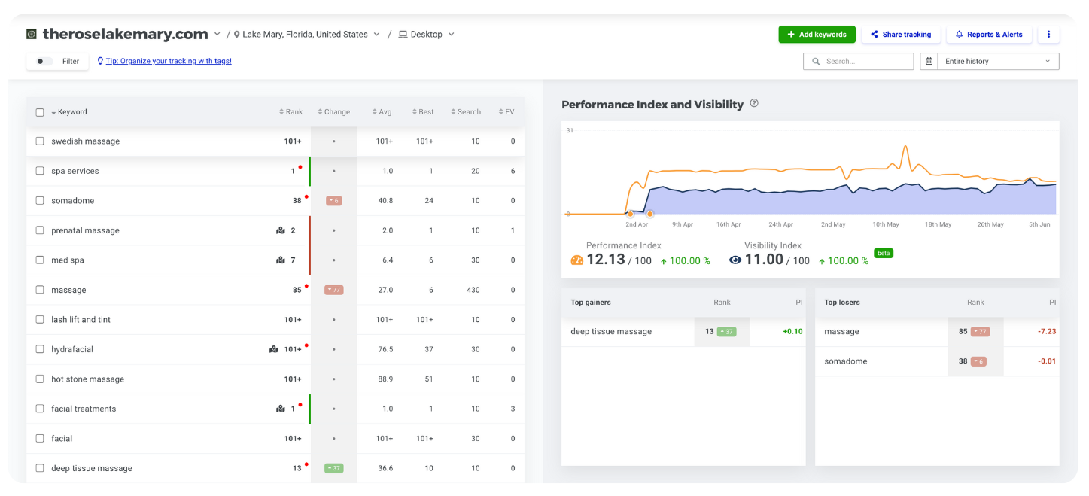Toggle the Filter switch
This screenshot has height=496, width=1089.
[44, 62]
